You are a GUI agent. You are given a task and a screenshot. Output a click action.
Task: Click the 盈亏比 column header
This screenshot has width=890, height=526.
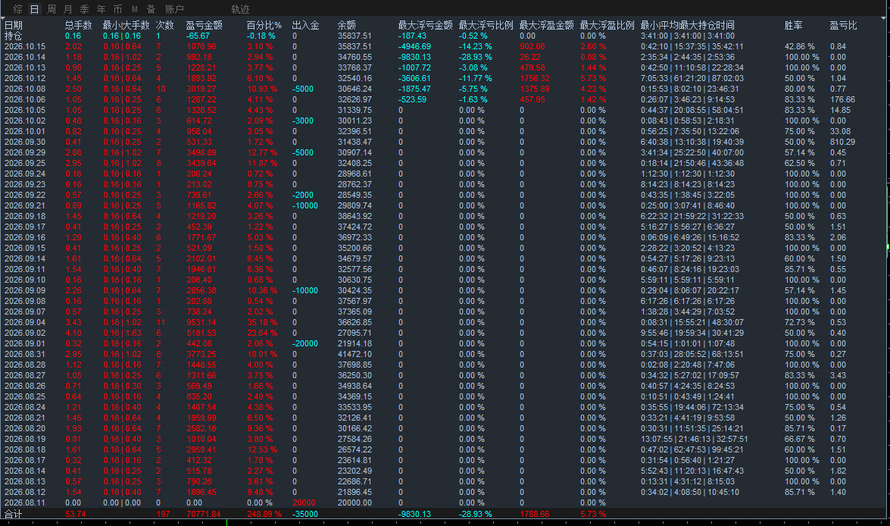(844, 25)
